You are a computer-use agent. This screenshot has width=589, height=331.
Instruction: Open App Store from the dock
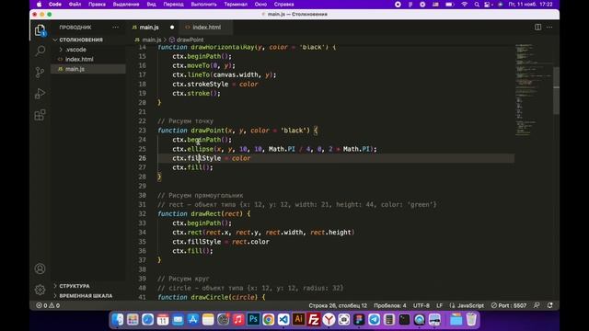point(192,319)
